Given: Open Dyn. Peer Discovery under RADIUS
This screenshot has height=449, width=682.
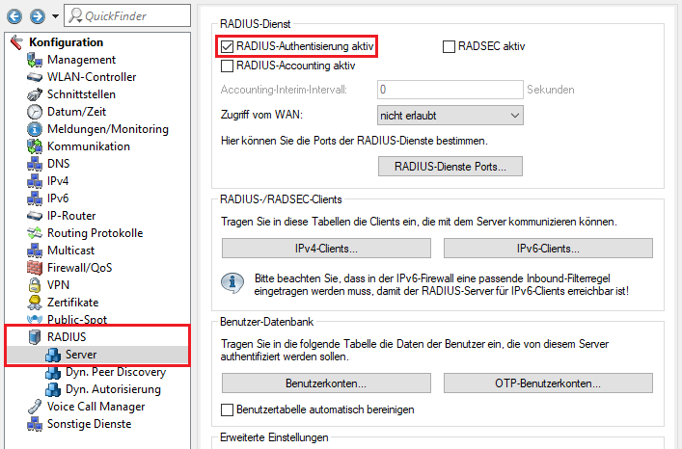Looking at the screenshot, I should (116, 372).
